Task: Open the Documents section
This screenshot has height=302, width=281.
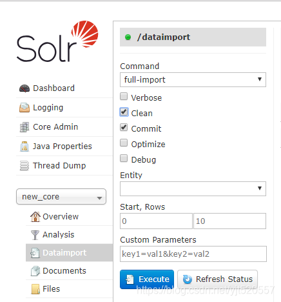Action: point(69,271)
